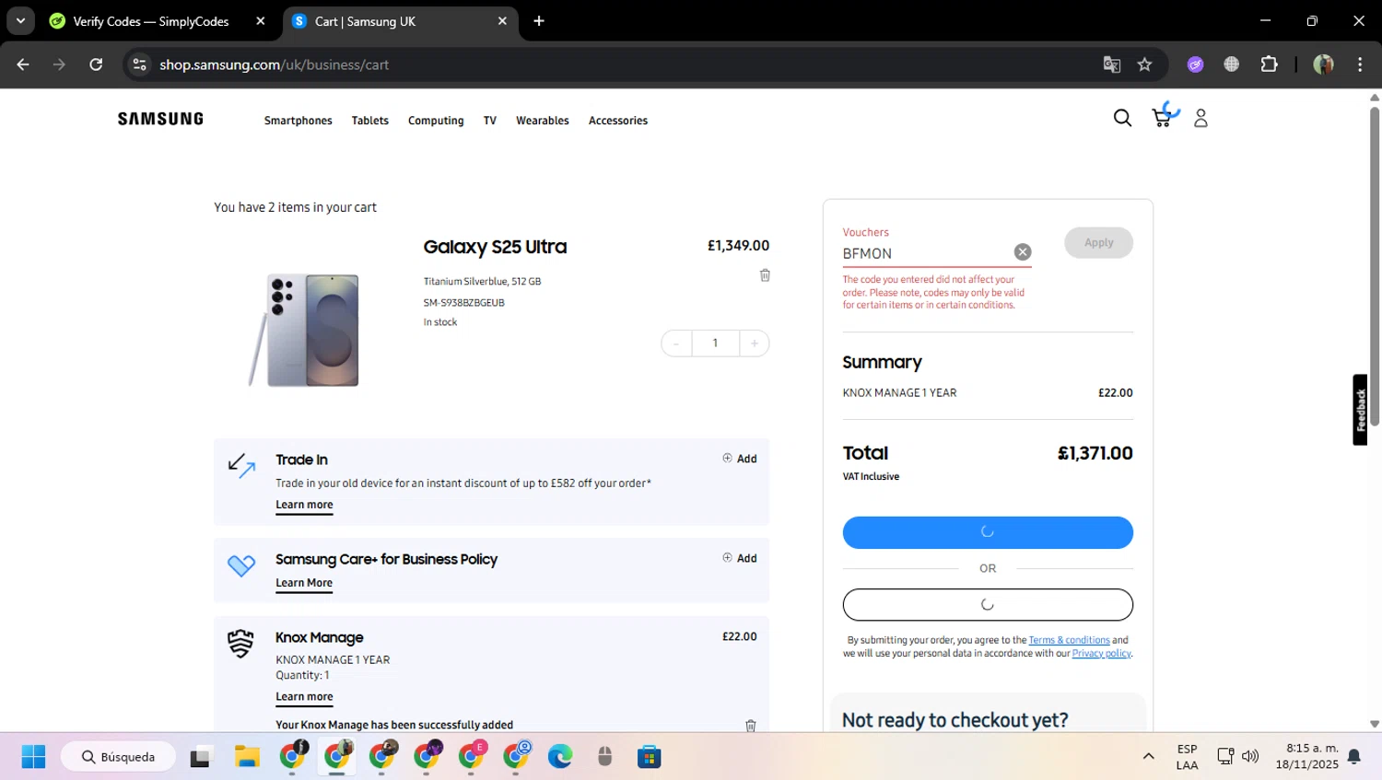Click the address bar URL
Viewport: 1382px width, 780px height.
[275, 64]
